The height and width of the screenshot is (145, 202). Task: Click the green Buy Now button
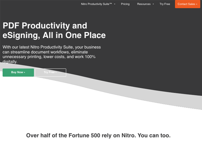18,72
